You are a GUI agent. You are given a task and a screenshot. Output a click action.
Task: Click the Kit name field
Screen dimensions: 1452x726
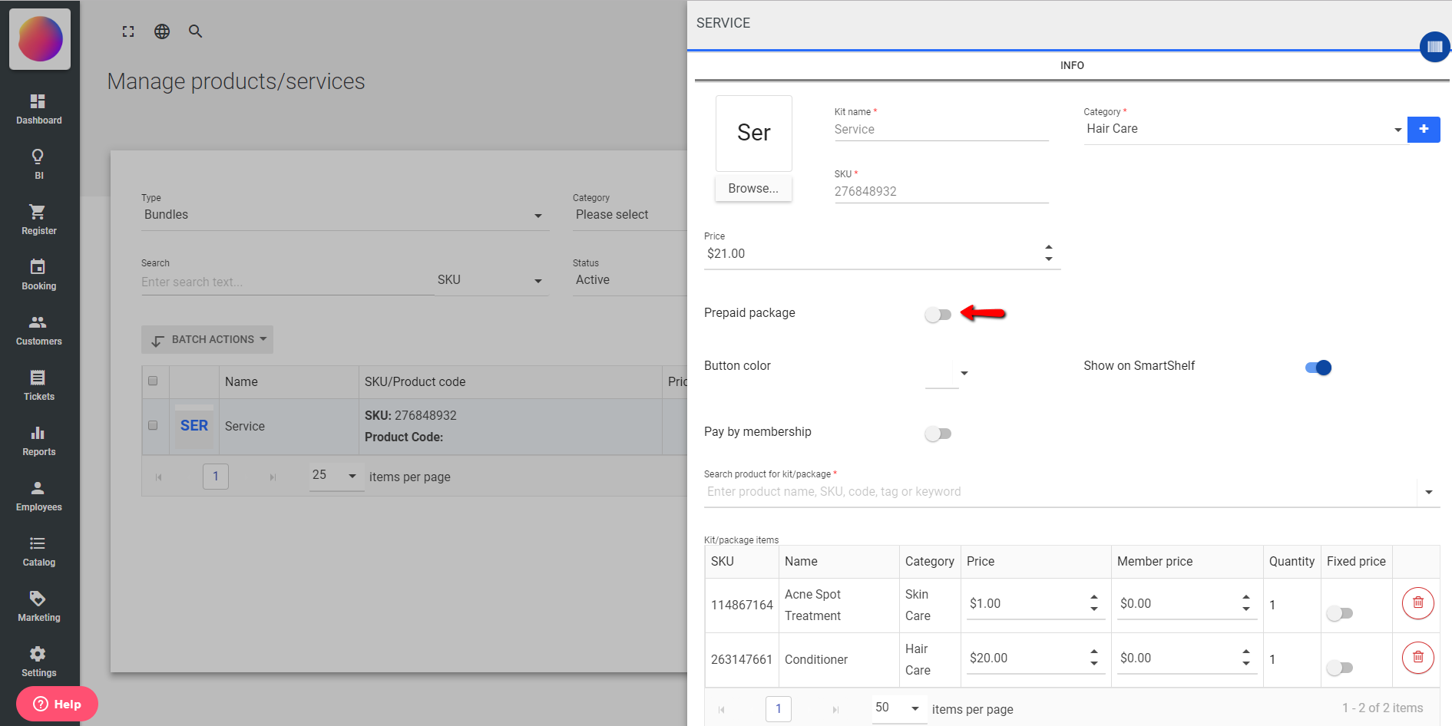[x=941, y=130]
